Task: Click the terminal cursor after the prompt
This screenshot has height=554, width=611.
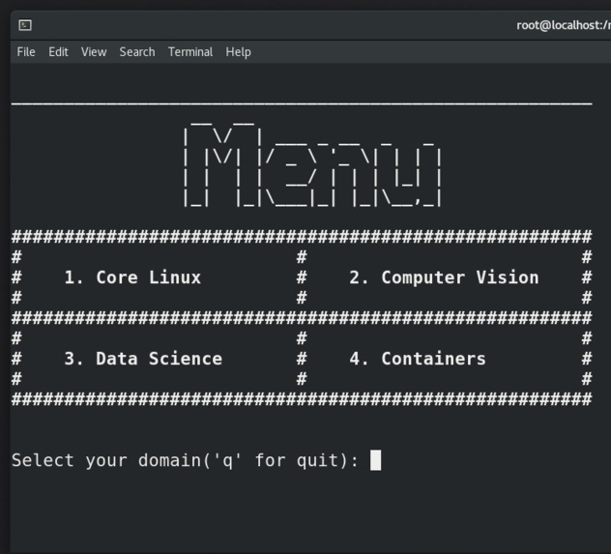Action: 376,460
